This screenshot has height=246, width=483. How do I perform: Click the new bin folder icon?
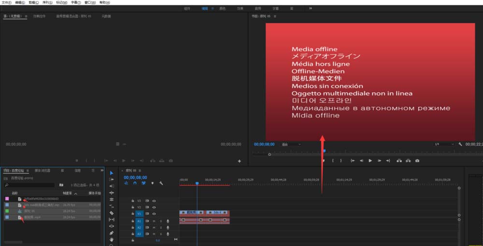[61, 185]
